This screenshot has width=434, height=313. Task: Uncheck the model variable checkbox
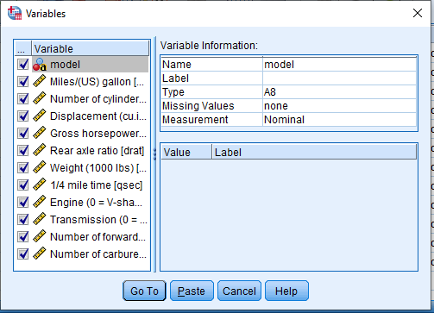pyautogui.click(x=23, y=65)
